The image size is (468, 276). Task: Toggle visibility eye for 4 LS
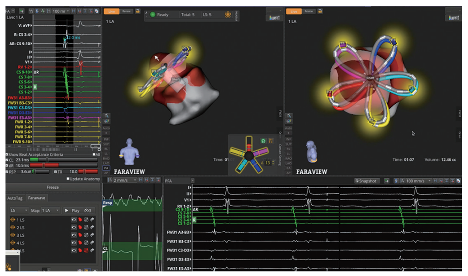(74, 243)
